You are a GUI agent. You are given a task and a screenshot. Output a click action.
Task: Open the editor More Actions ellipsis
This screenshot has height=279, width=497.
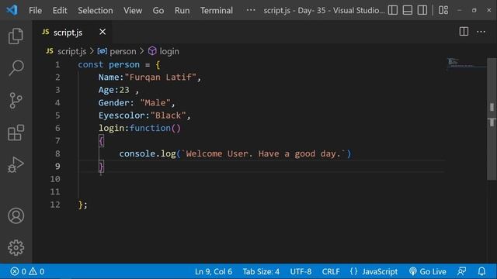coord(481,32)
